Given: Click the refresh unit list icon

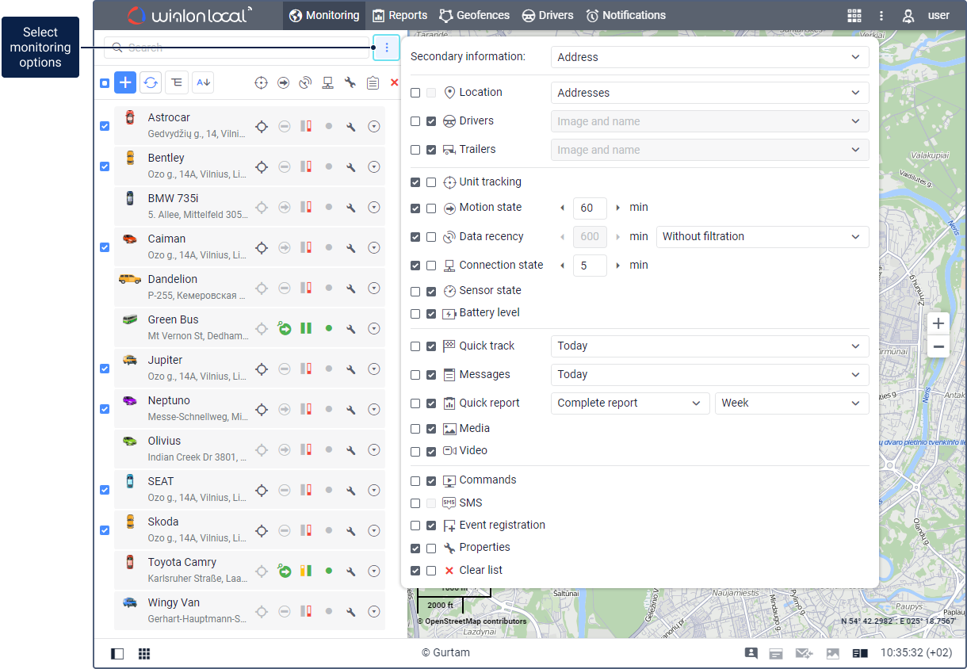Looking at the screenshot, I should [151, 82].
